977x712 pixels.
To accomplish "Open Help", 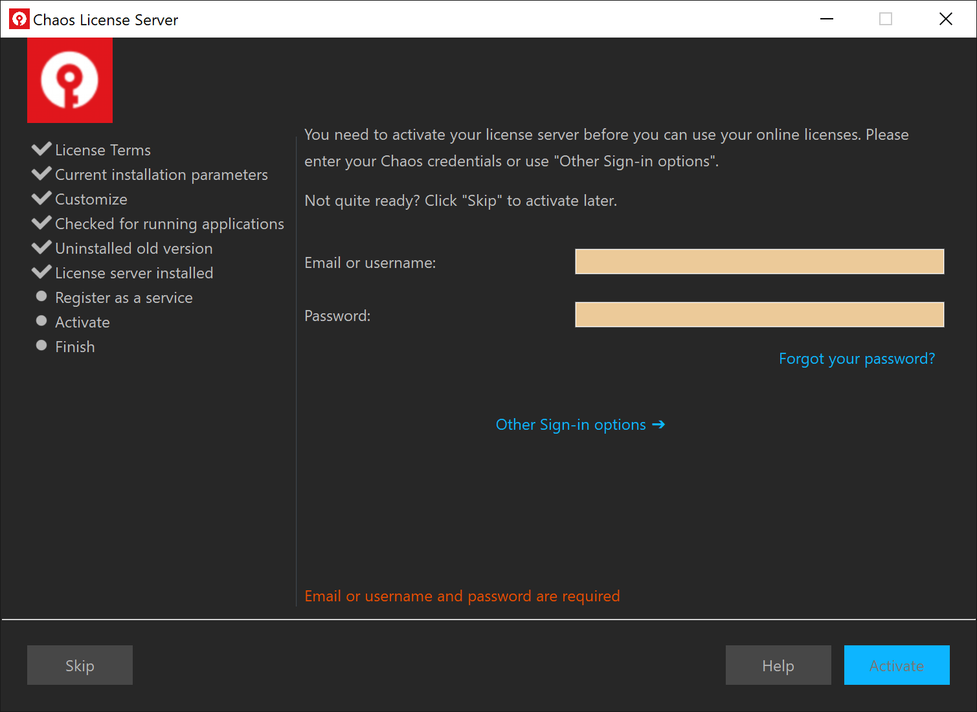I will point(778,665).
